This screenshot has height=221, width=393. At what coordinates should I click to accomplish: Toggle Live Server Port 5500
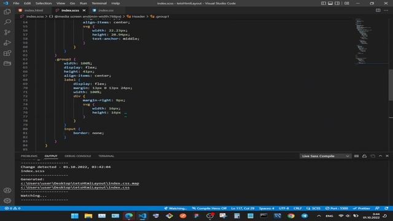pyautogui.click(x=337, y=209)
